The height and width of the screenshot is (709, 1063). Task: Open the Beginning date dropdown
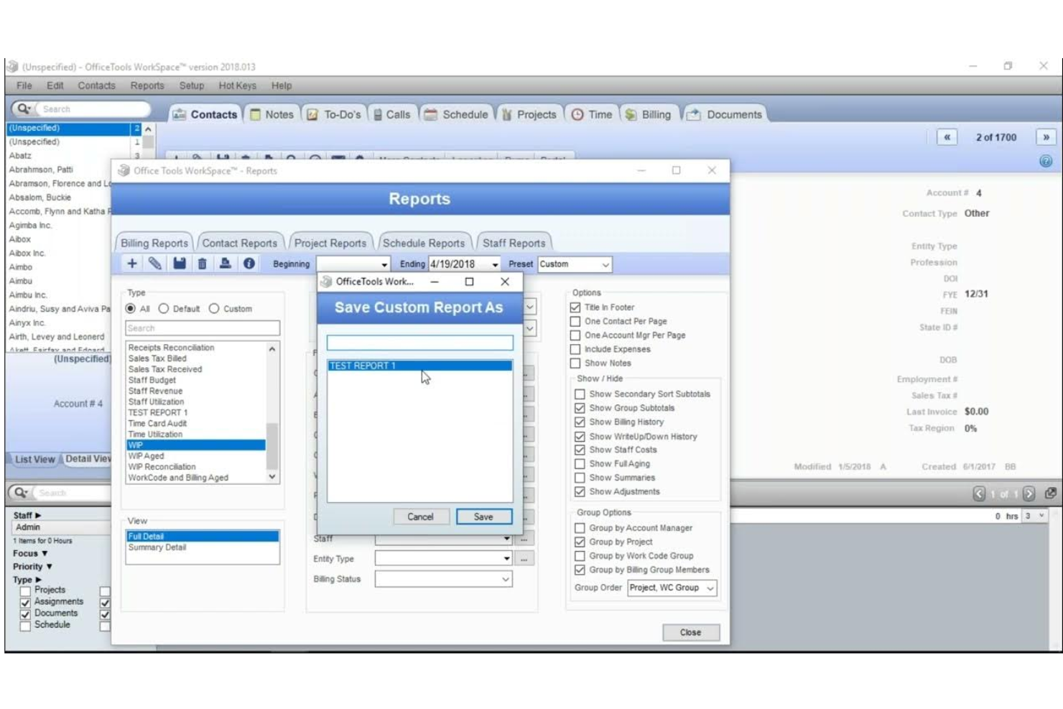tap(384, 264)
